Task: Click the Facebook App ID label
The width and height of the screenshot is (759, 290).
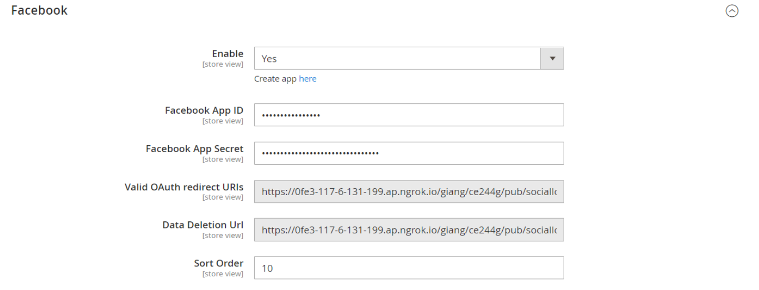Action: click(x=204, y=111)
